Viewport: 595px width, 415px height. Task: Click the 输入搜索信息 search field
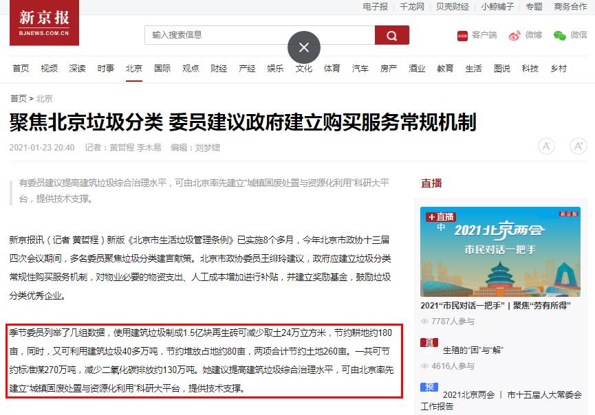pyautogui.click(x=259, y=35)
